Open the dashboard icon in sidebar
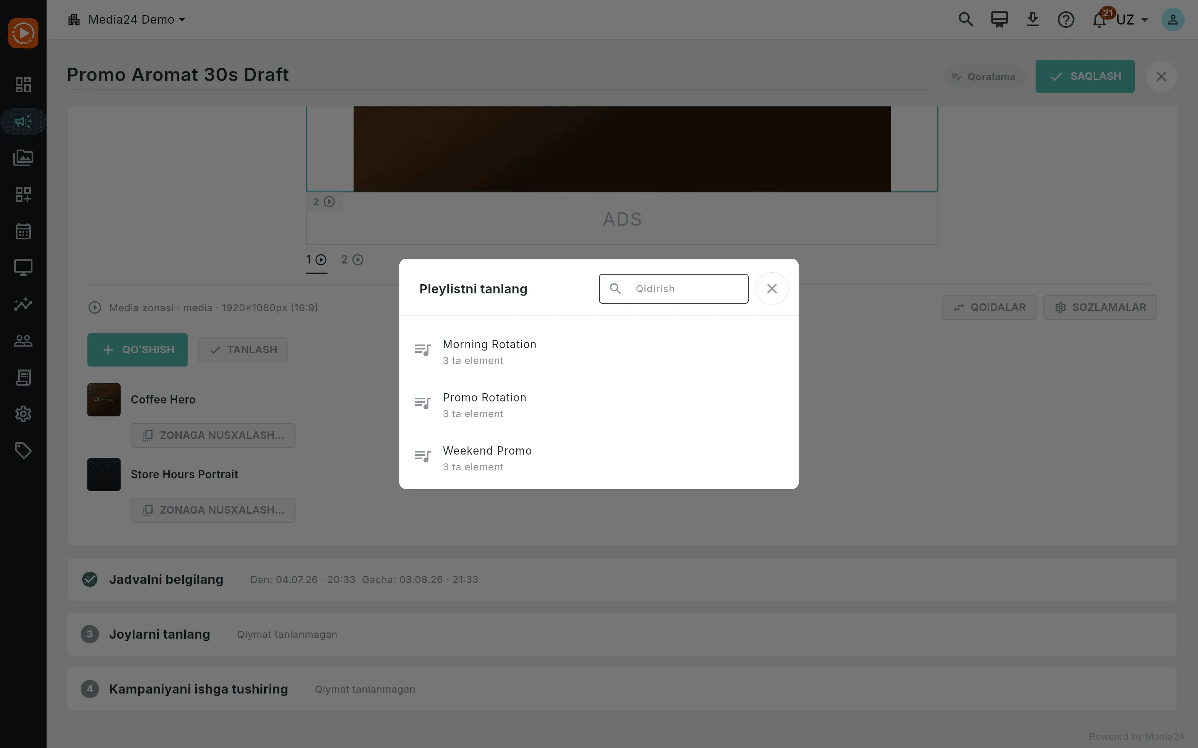Viewport: 1198px width, 748px height. [x=23, y=85]
